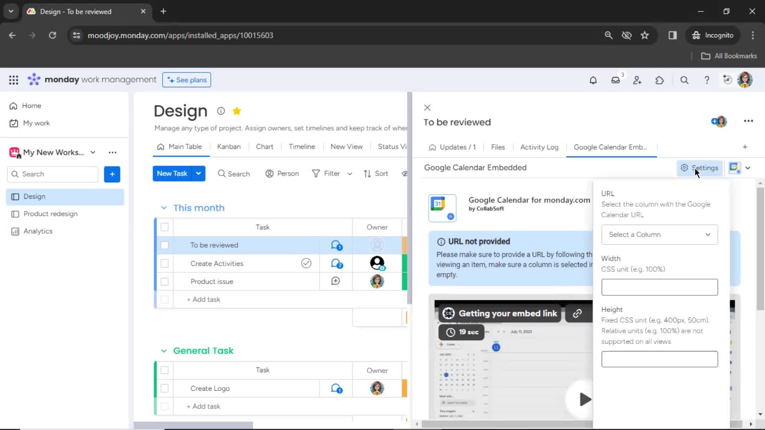Open the Select a Column dropdown
The width and height of the screenshot is (765, 430).
659,235
